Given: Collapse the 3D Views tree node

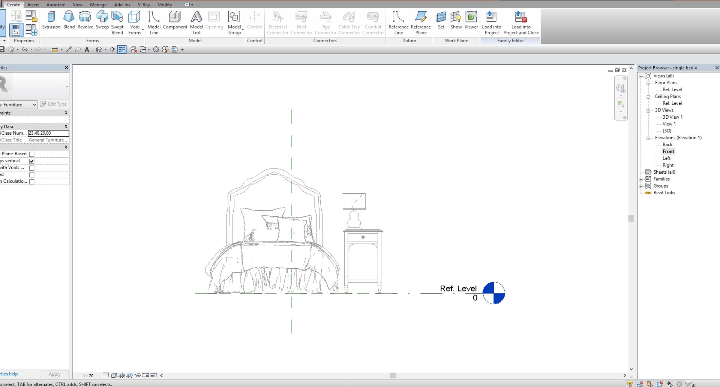Looking at the screenshot, I should tap(648, 111).
